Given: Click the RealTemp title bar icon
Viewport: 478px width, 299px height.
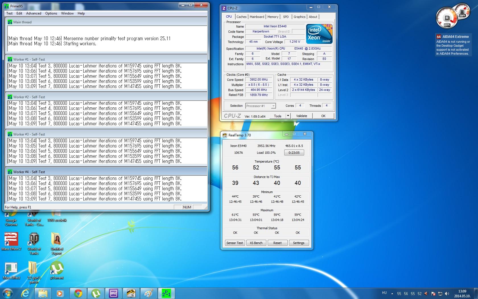Looking at the screenshot, I should pyautogui.click(x=225, y=135).
